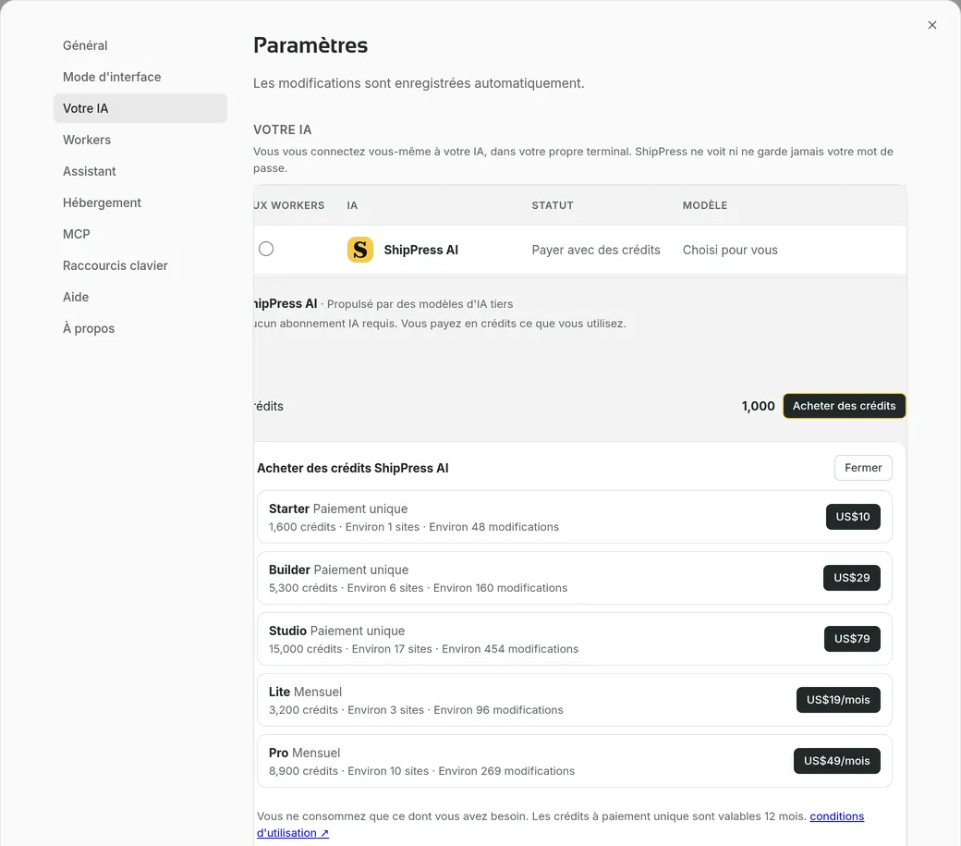The width and height of the screenshot is (961, 846).
Task: Click the 'Acheter des crédits ShipPress AI' heading
Action: tap(352, 469)
